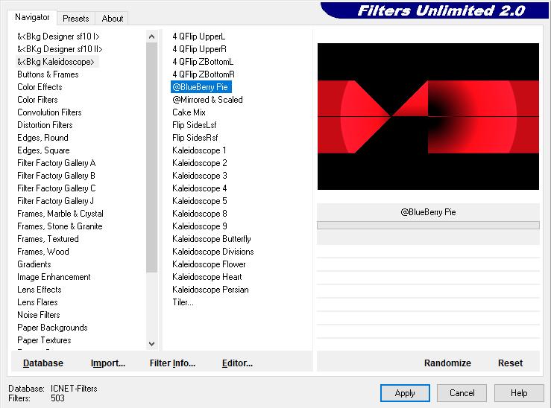Screen dimensions: 551x408
Task: Choose the 4 QFlip UpperL filter
Action: (199, 36)
